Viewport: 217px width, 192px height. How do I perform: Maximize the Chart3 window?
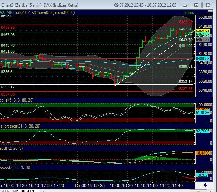(196, 5)
